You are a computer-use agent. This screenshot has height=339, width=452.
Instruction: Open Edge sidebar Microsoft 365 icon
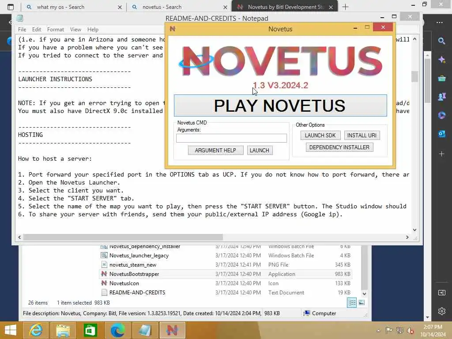441,115
